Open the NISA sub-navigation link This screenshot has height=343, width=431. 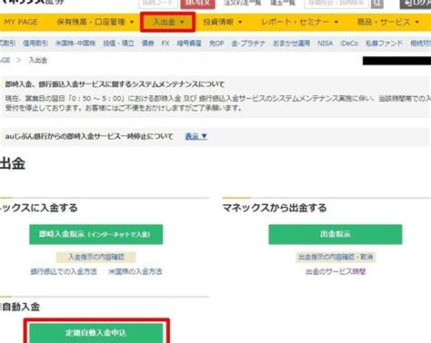(325, 44)
